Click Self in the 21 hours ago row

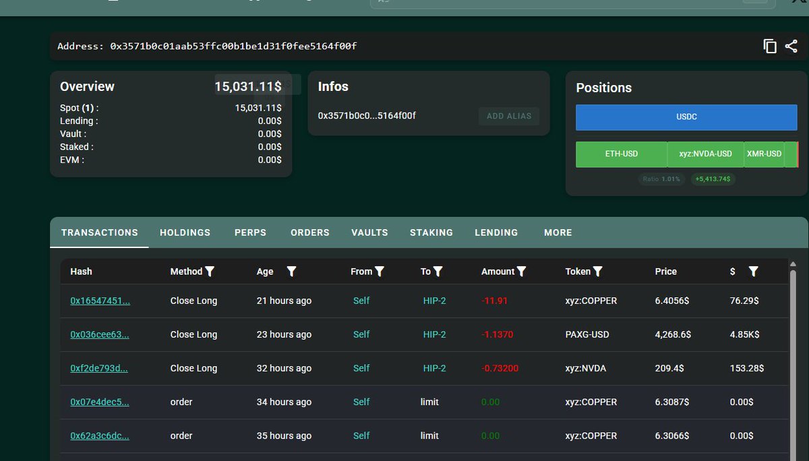(361, 301)
